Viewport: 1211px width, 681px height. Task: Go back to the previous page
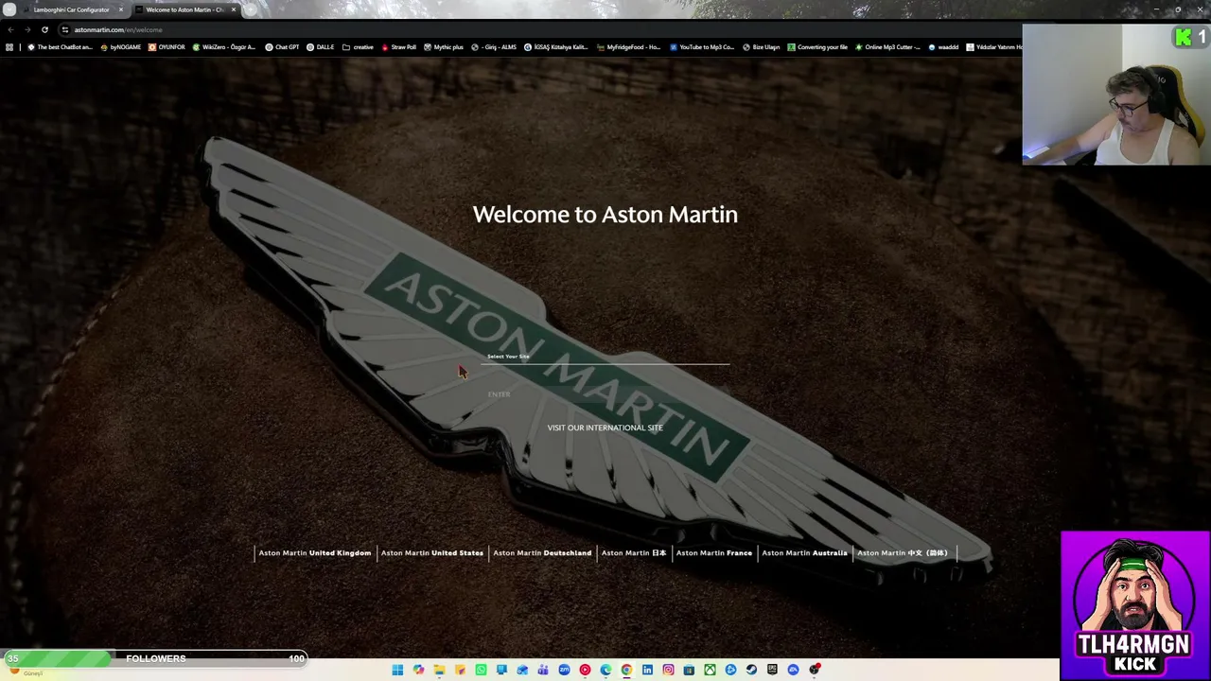click(10, 29)
